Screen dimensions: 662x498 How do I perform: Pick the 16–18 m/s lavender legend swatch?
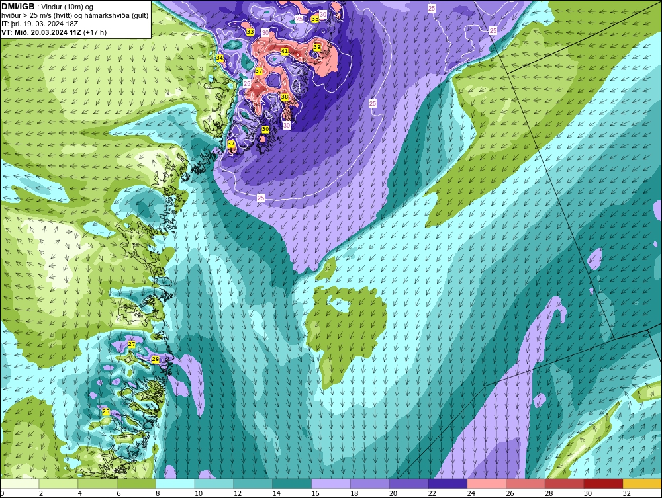tap(331, 483)
